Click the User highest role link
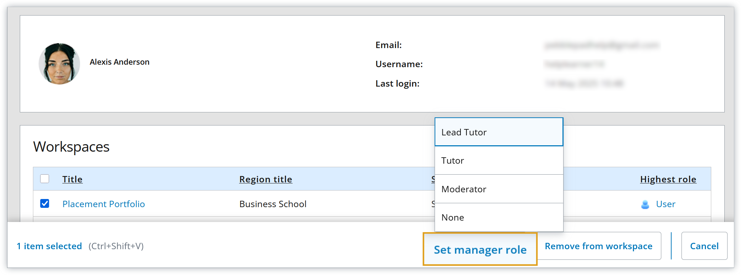 click(x=666, y=204)
